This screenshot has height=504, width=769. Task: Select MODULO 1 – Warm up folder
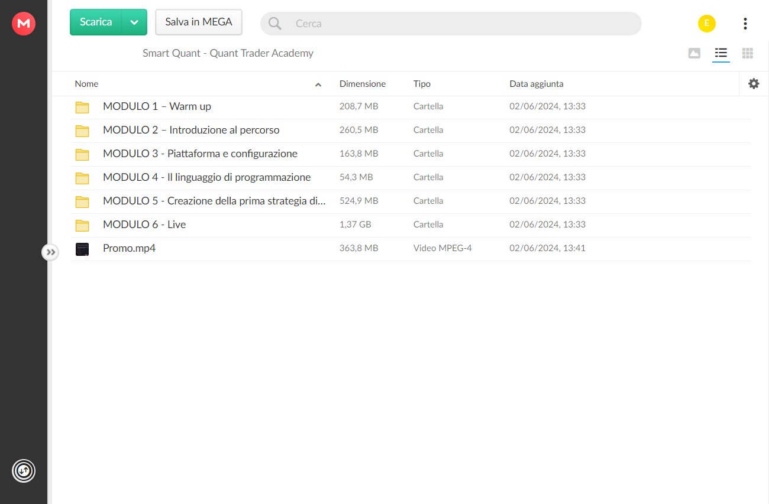pos(157,106)
